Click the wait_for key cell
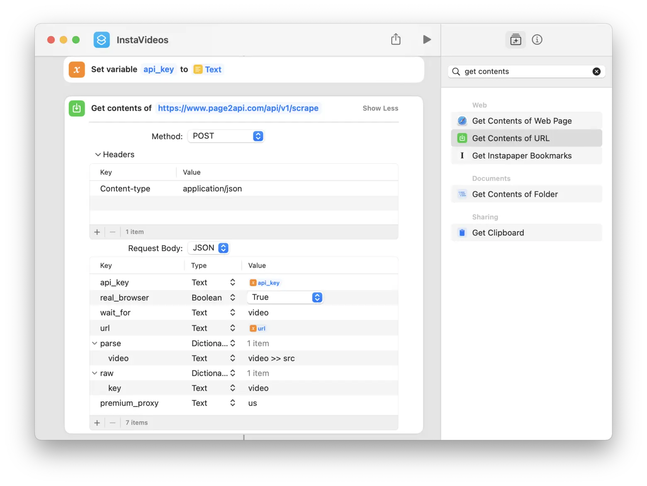 (115, 313)
